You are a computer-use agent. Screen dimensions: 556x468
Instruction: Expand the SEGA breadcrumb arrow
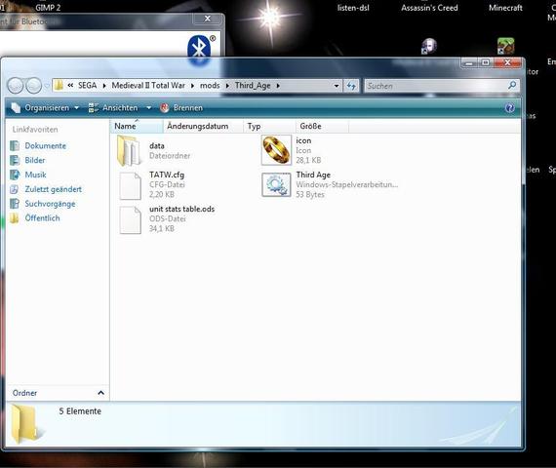[x=104, y=86]
